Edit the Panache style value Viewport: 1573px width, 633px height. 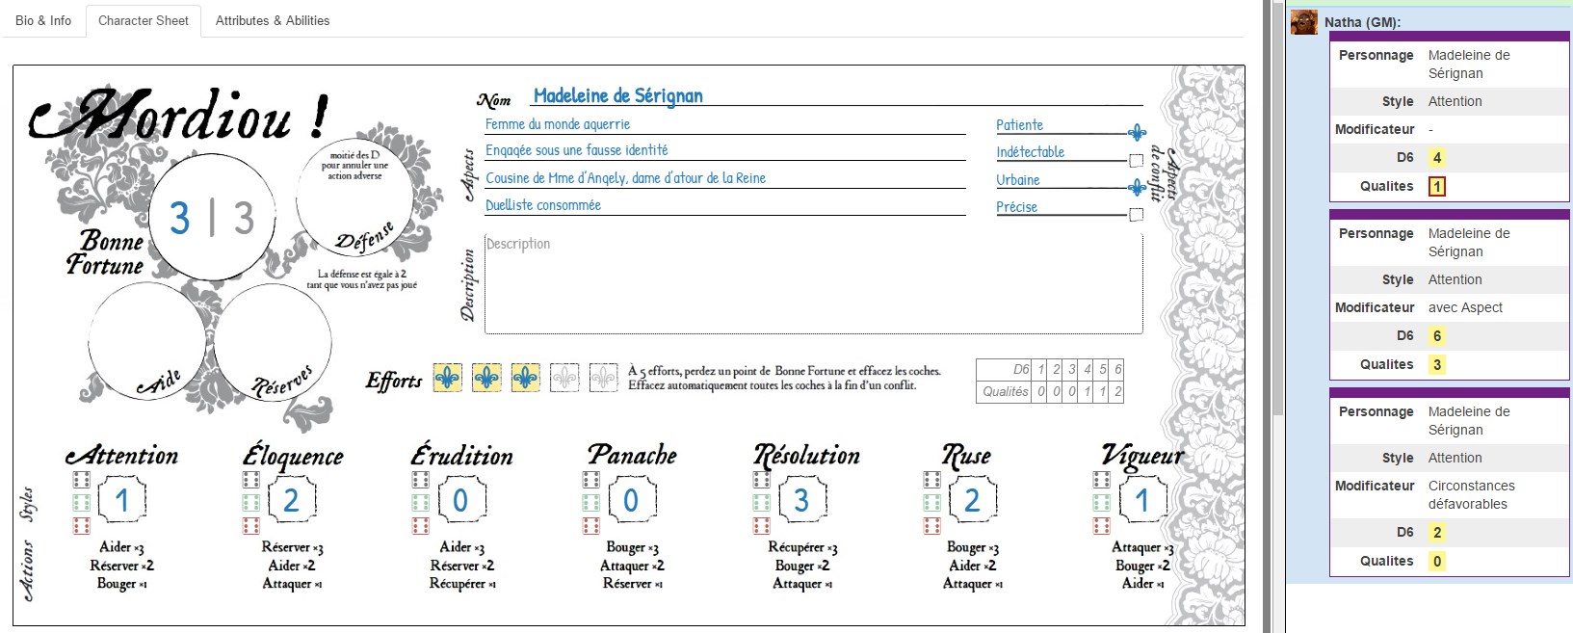coord(631,500)
